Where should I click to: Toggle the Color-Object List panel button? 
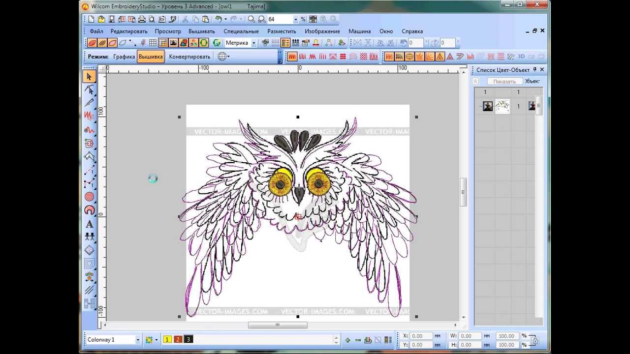tap(285, 43)
